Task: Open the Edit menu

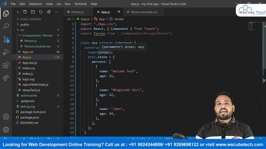Action: [22, 4]
